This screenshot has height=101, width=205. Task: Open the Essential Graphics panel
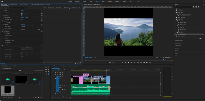[179, 41]
